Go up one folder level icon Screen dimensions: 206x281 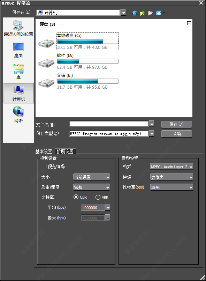tap(142, 13)
